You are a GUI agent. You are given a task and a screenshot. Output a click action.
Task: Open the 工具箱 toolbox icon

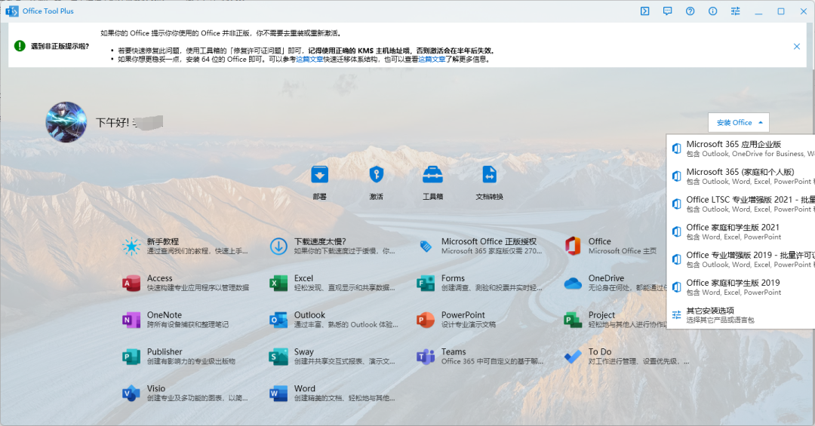(x=432, y=175)
